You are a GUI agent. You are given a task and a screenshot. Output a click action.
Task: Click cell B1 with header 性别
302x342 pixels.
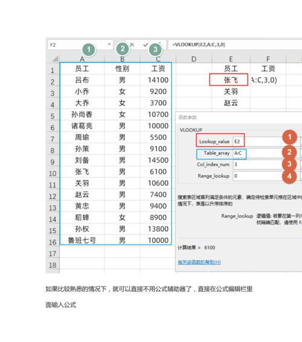pos(123,69)
